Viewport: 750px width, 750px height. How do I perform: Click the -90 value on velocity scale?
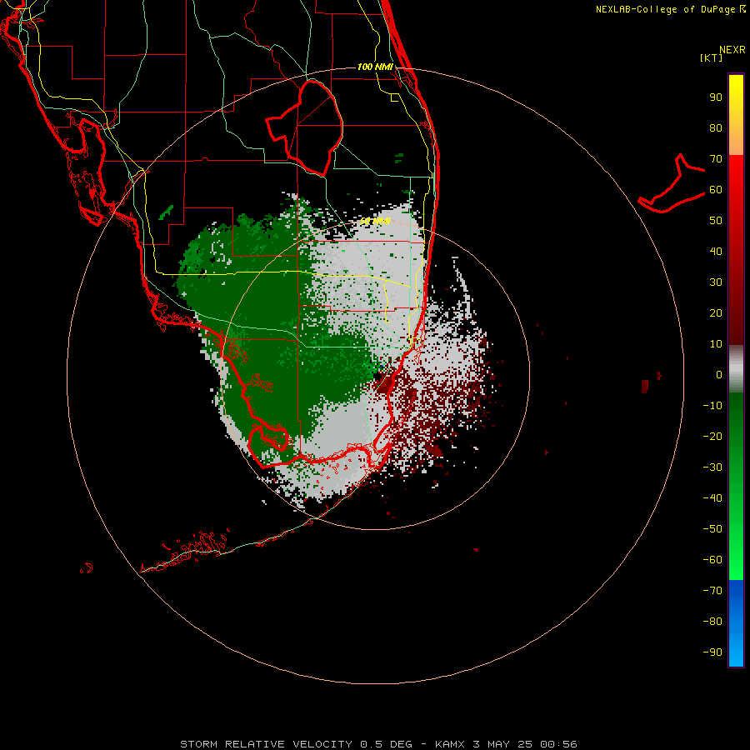tap(712, 652)
